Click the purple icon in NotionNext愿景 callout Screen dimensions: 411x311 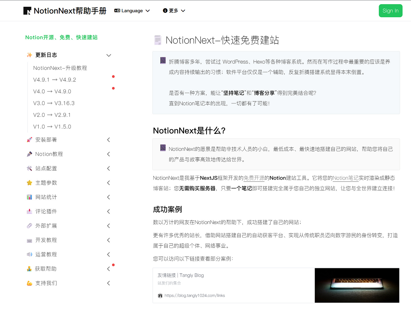tap(163, 148)
